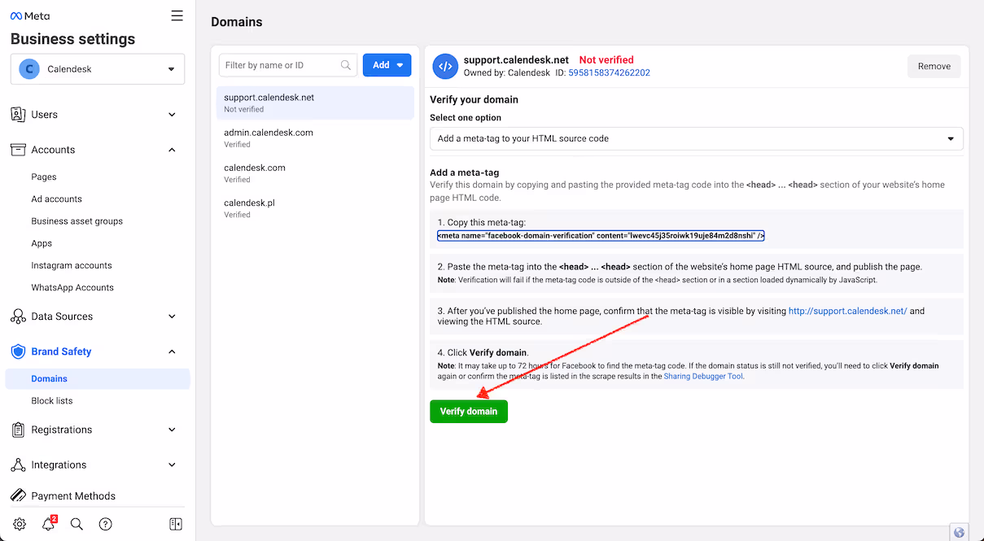
Task: Select the Brand Safety shield icon
Action: click(x=18, y=351)
